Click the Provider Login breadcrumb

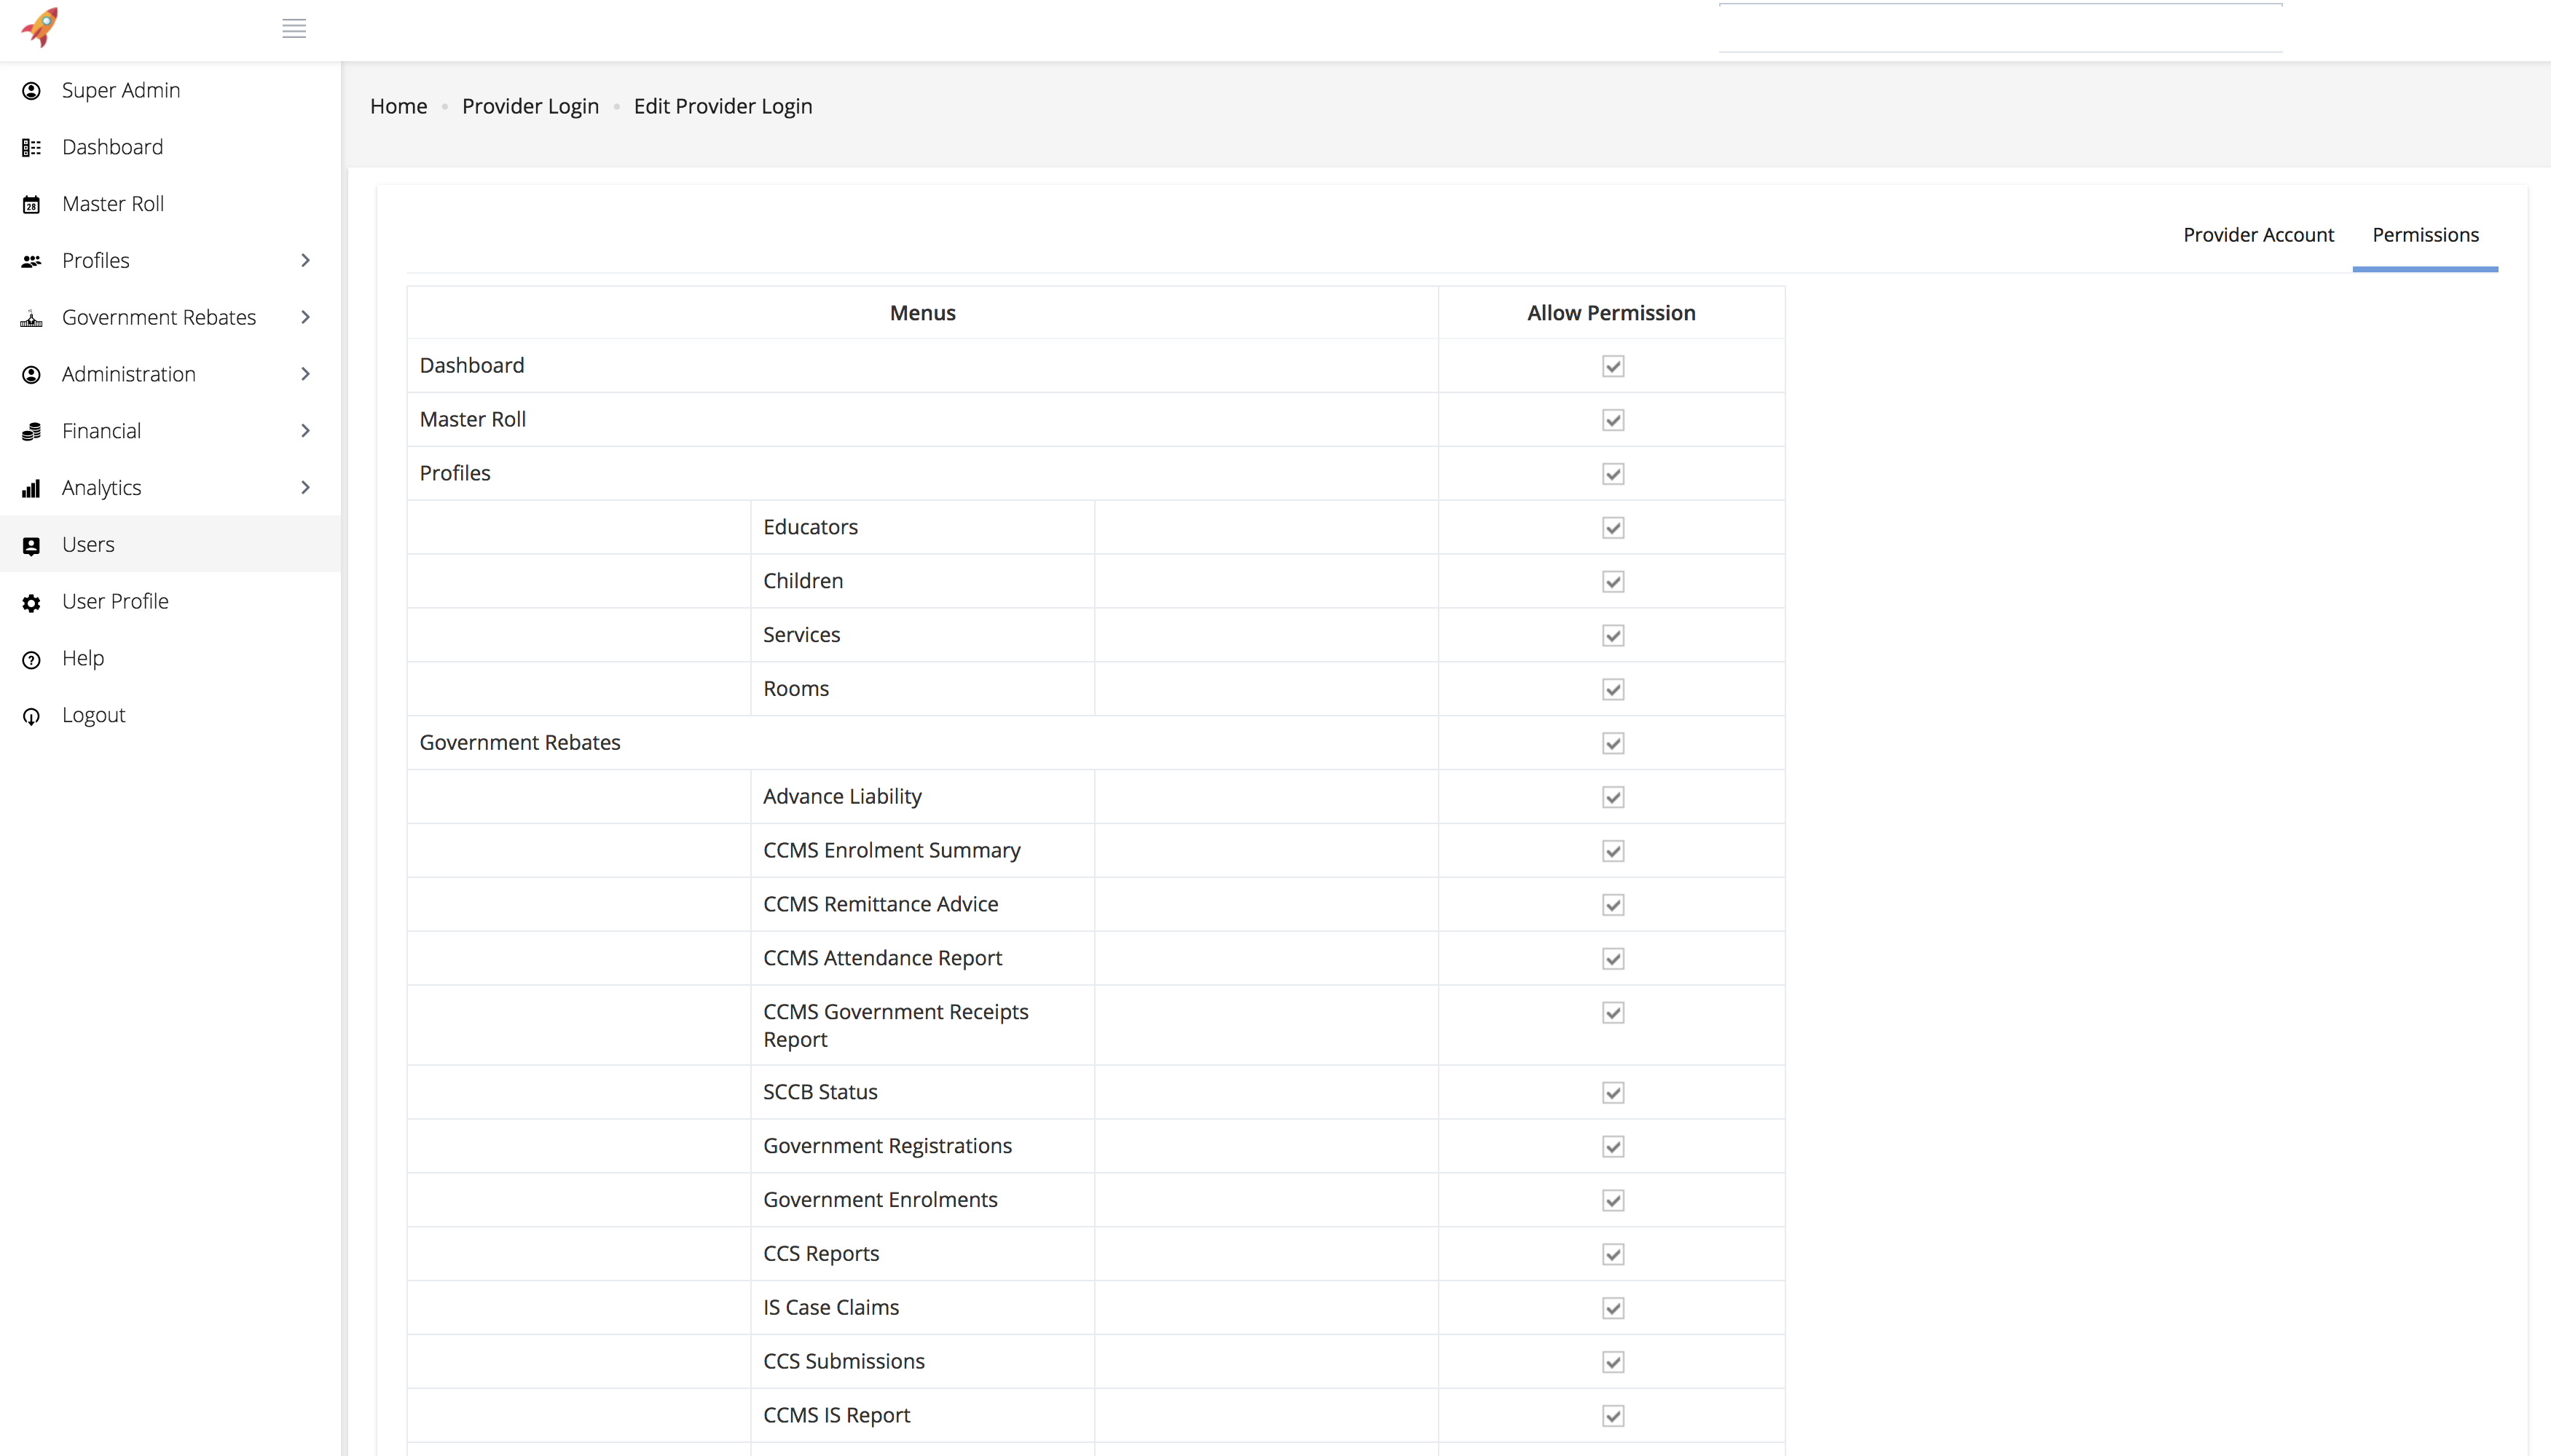[x=530, y=106]
